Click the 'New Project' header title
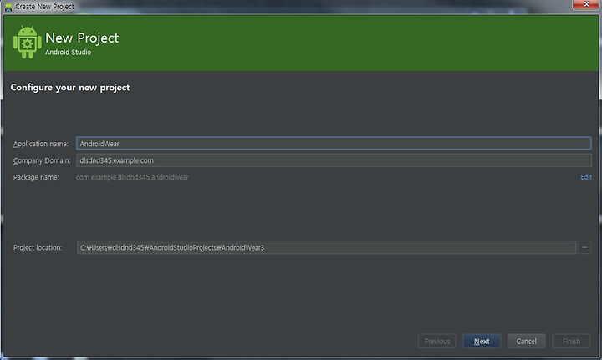 [x=82, y=38]
